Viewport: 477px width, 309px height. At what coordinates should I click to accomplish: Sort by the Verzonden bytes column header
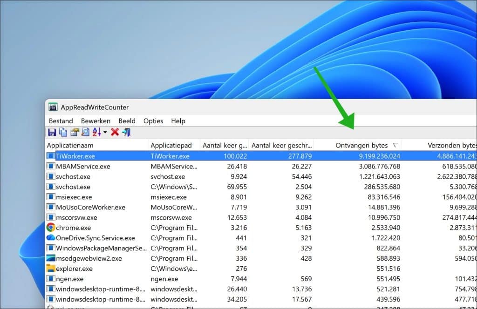[439, 145]
